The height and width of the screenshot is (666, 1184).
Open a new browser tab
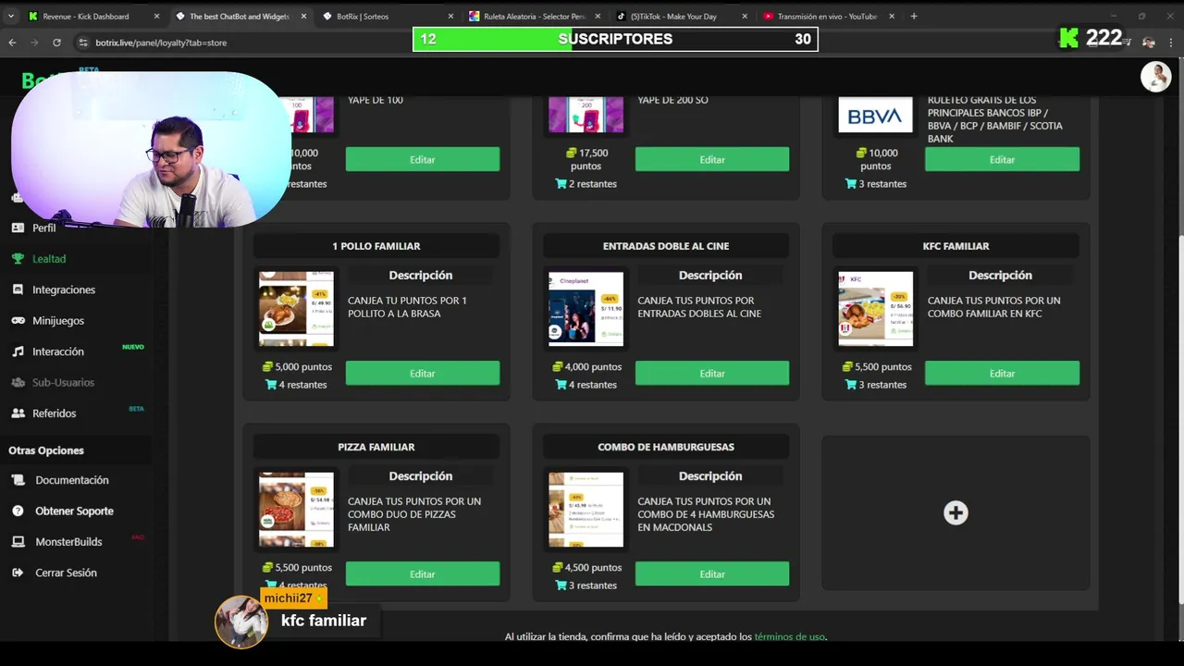pos(914,16)
